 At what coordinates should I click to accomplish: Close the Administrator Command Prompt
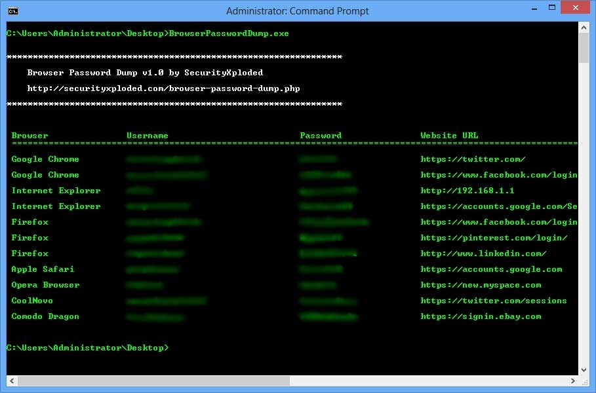(574, 7)
